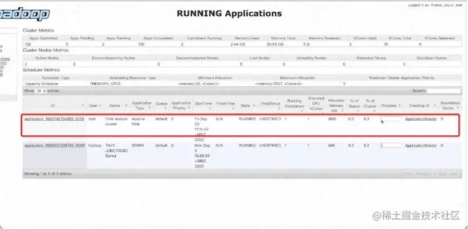Image resolution: width=468 pixels, height=229 pixels.
Task: Sort by Tracking UI column
Action: 421,106
